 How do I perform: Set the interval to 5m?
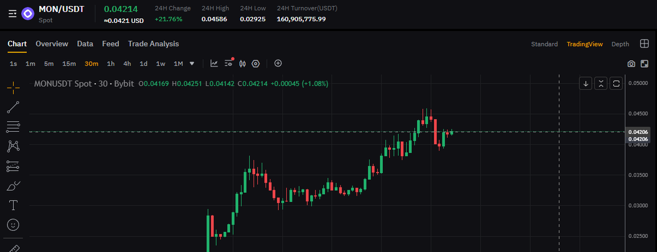pos(49,63)
